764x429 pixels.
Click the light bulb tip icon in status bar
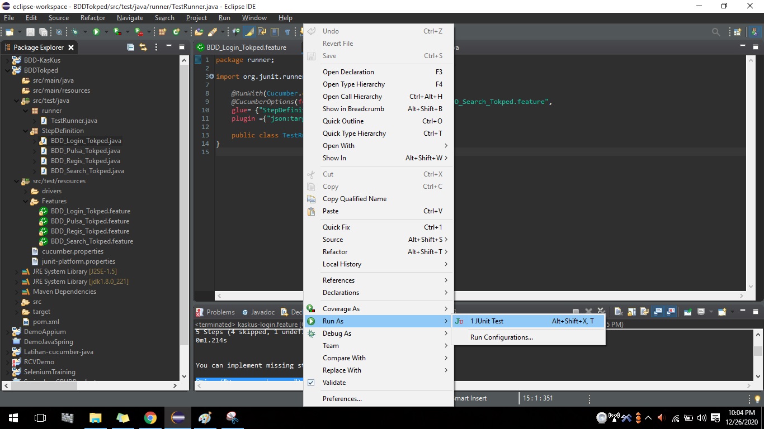click(x=758, y=399)
